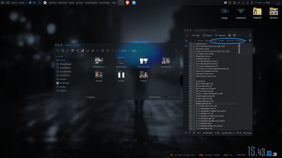Viewport: 282px width, 158px height.
Task: Click the window-panel icon left of the eye in Dolphin
Action: (73, 50)
